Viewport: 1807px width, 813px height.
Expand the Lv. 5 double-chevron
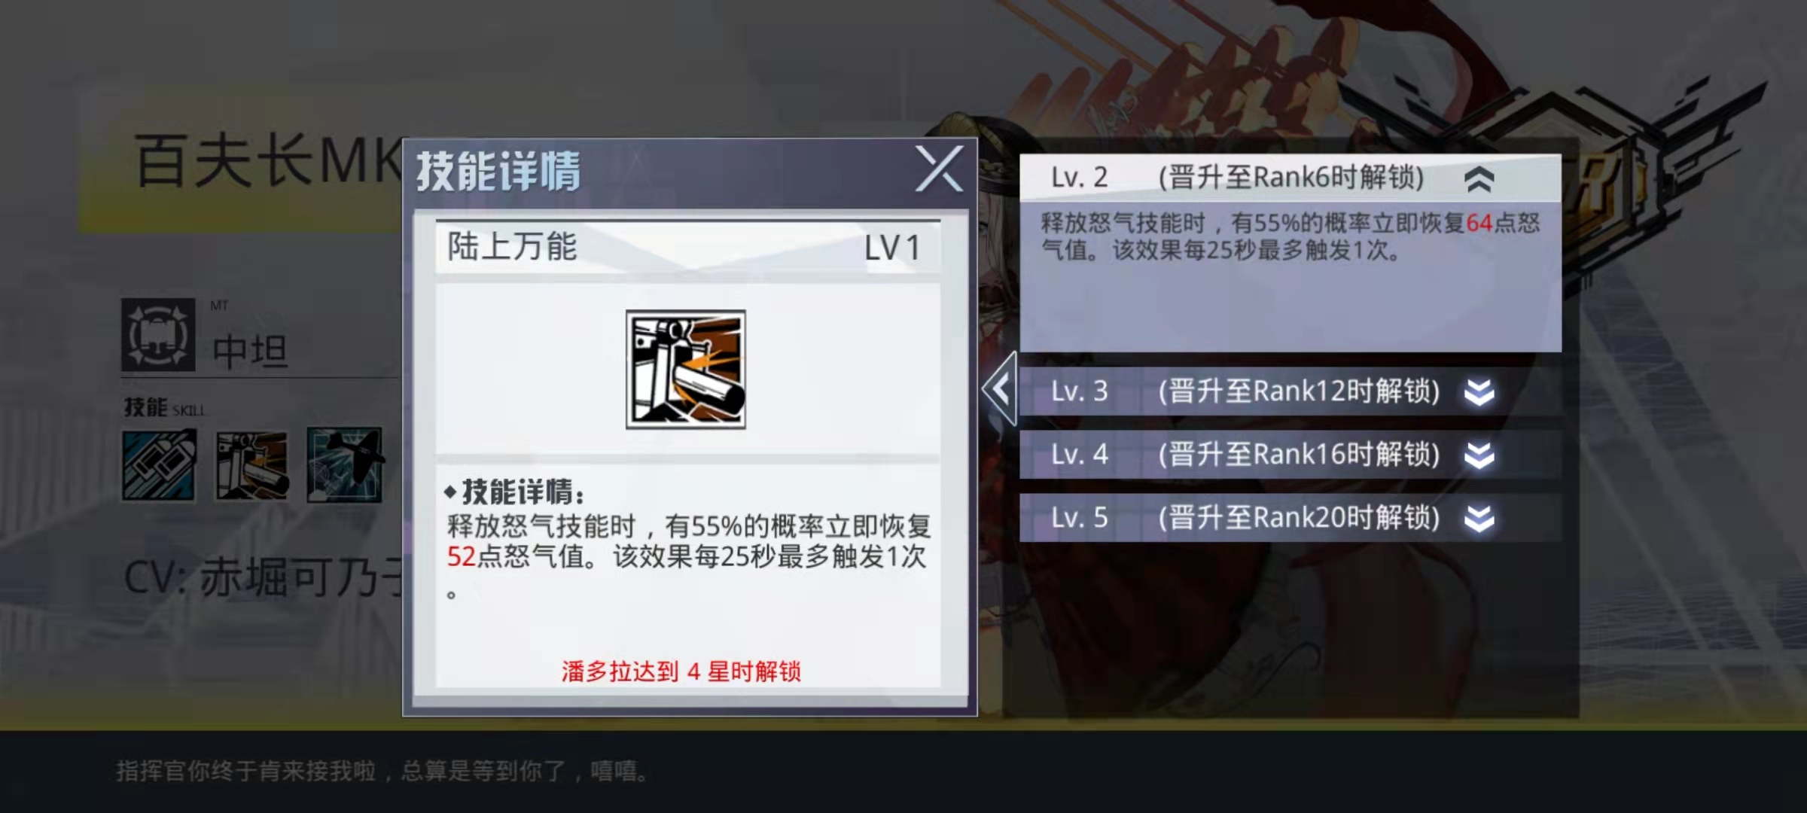[x=1479, y=518]
